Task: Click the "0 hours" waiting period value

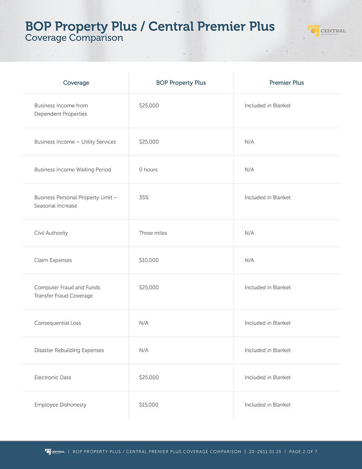Action: click(x=148, y=170)
